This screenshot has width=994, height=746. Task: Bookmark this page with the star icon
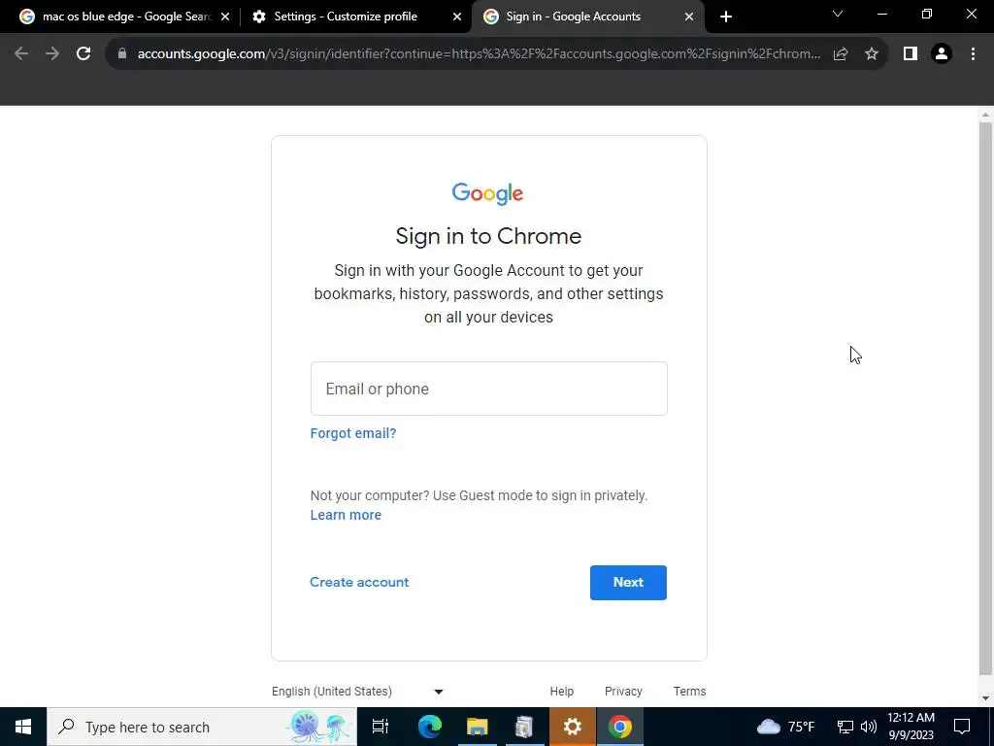872,54
